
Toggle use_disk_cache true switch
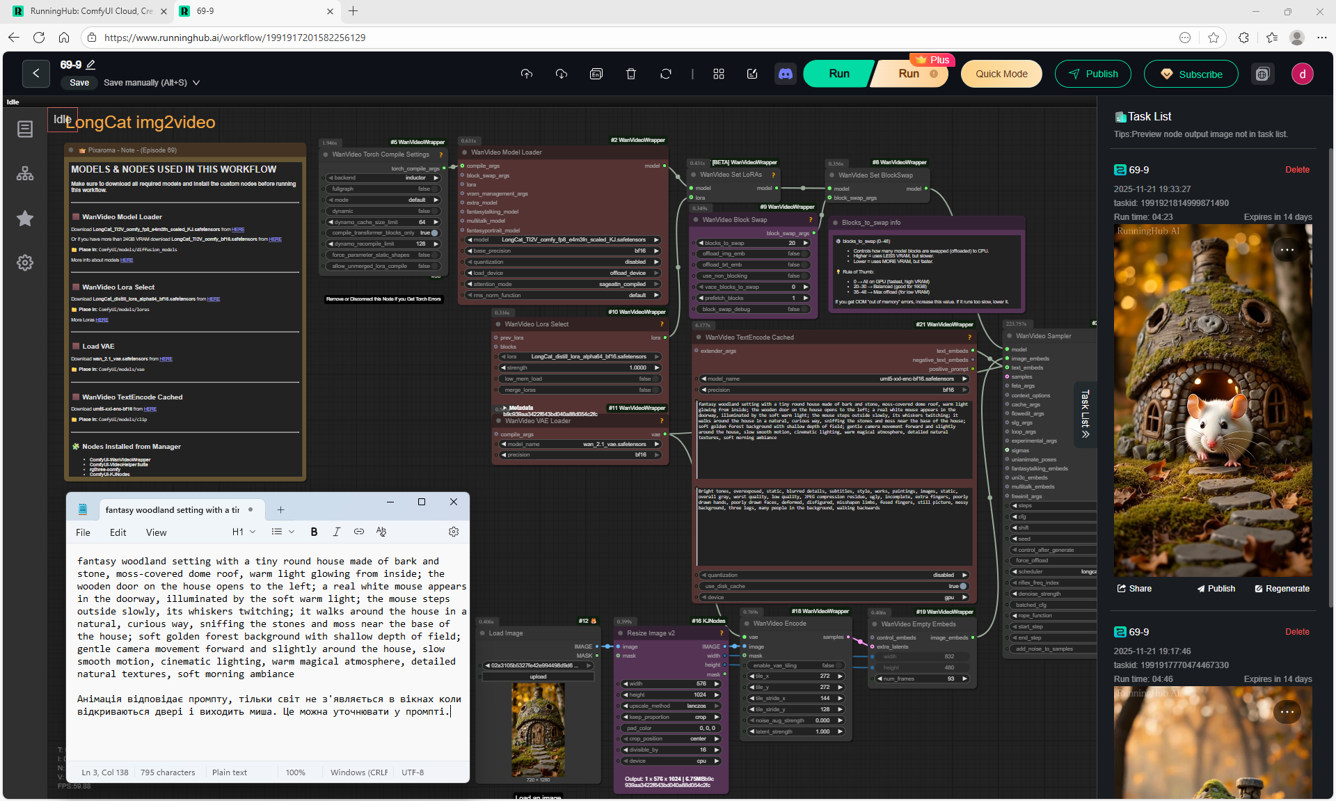point(963,586)
